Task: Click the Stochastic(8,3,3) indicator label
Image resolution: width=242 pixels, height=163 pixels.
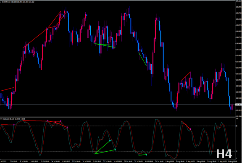Action: pyautogui.click(x=8, y=119)
